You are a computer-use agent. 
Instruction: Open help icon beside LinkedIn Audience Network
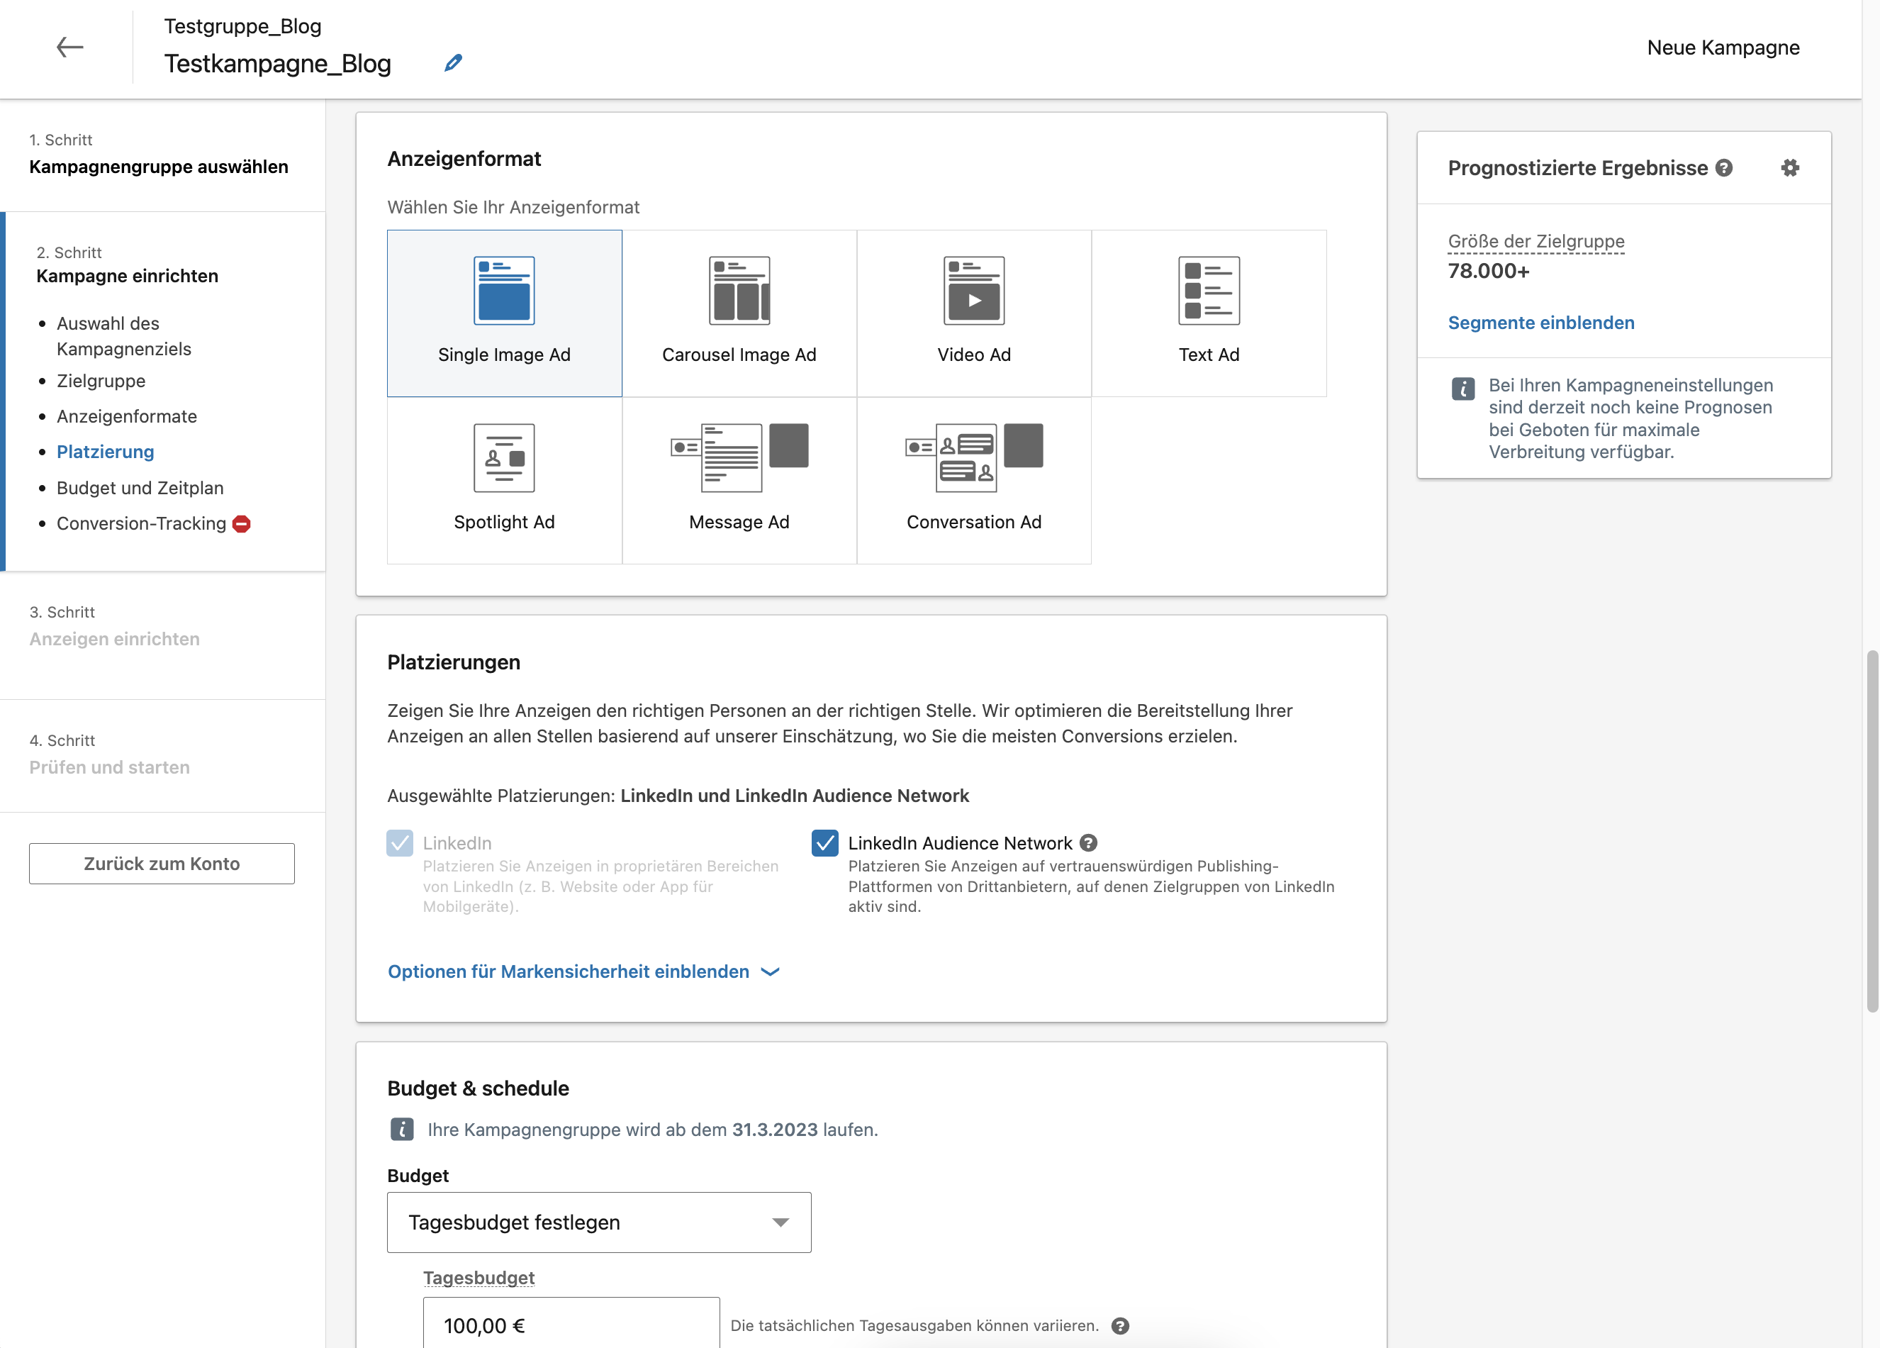click(x=1088, y=843)
